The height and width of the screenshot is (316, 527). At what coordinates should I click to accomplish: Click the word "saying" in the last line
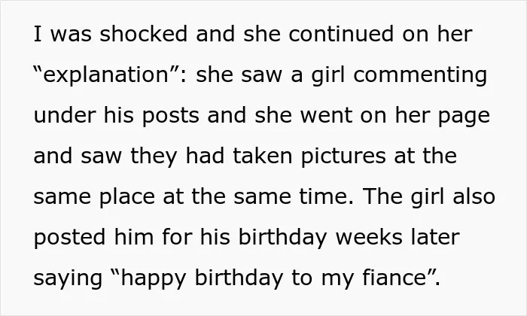pos(68,278)
